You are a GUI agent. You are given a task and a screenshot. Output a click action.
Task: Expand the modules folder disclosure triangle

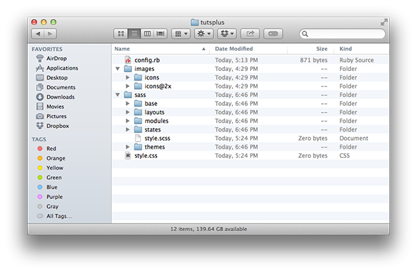(x=128, y=120)
